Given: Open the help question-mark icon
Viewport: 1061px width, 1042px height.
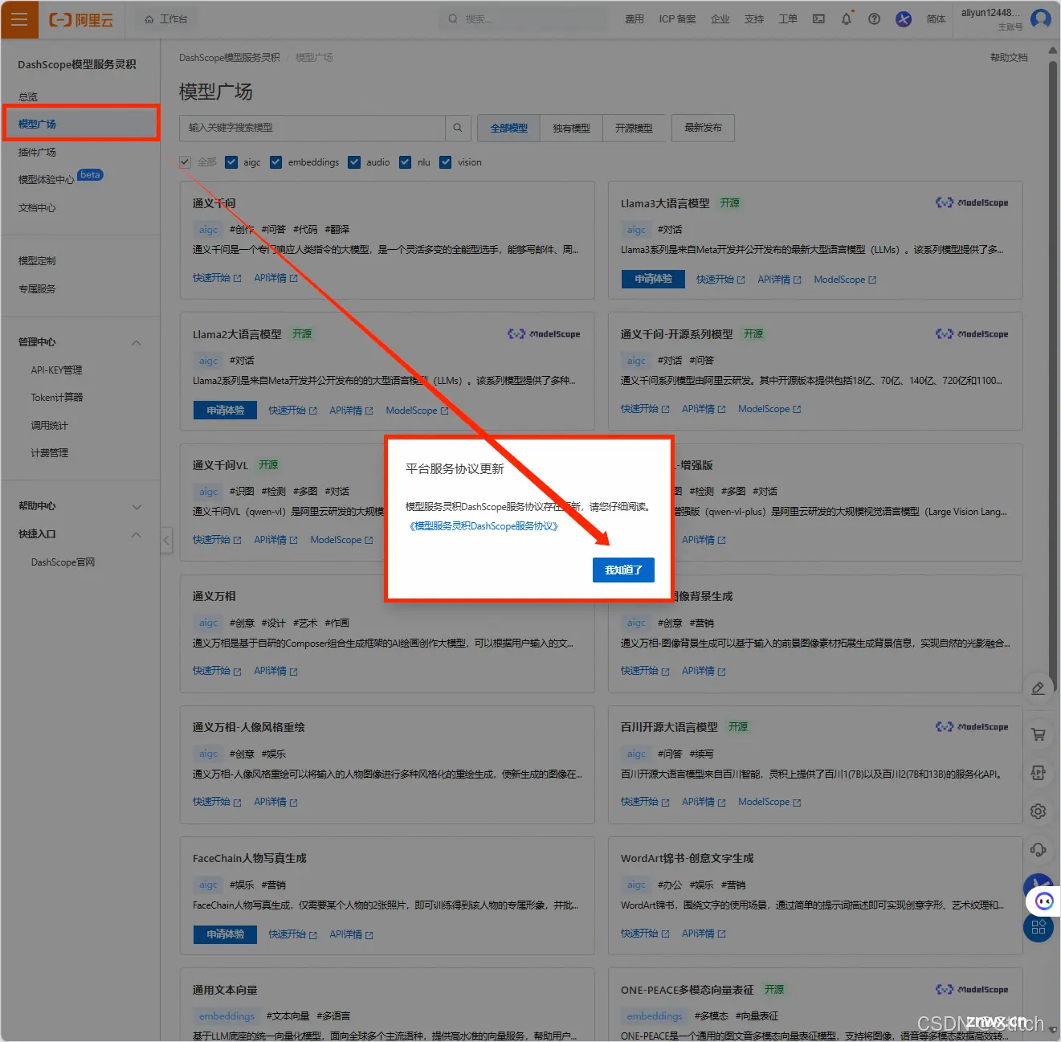Looking at the screenshot, I should 874,19.
